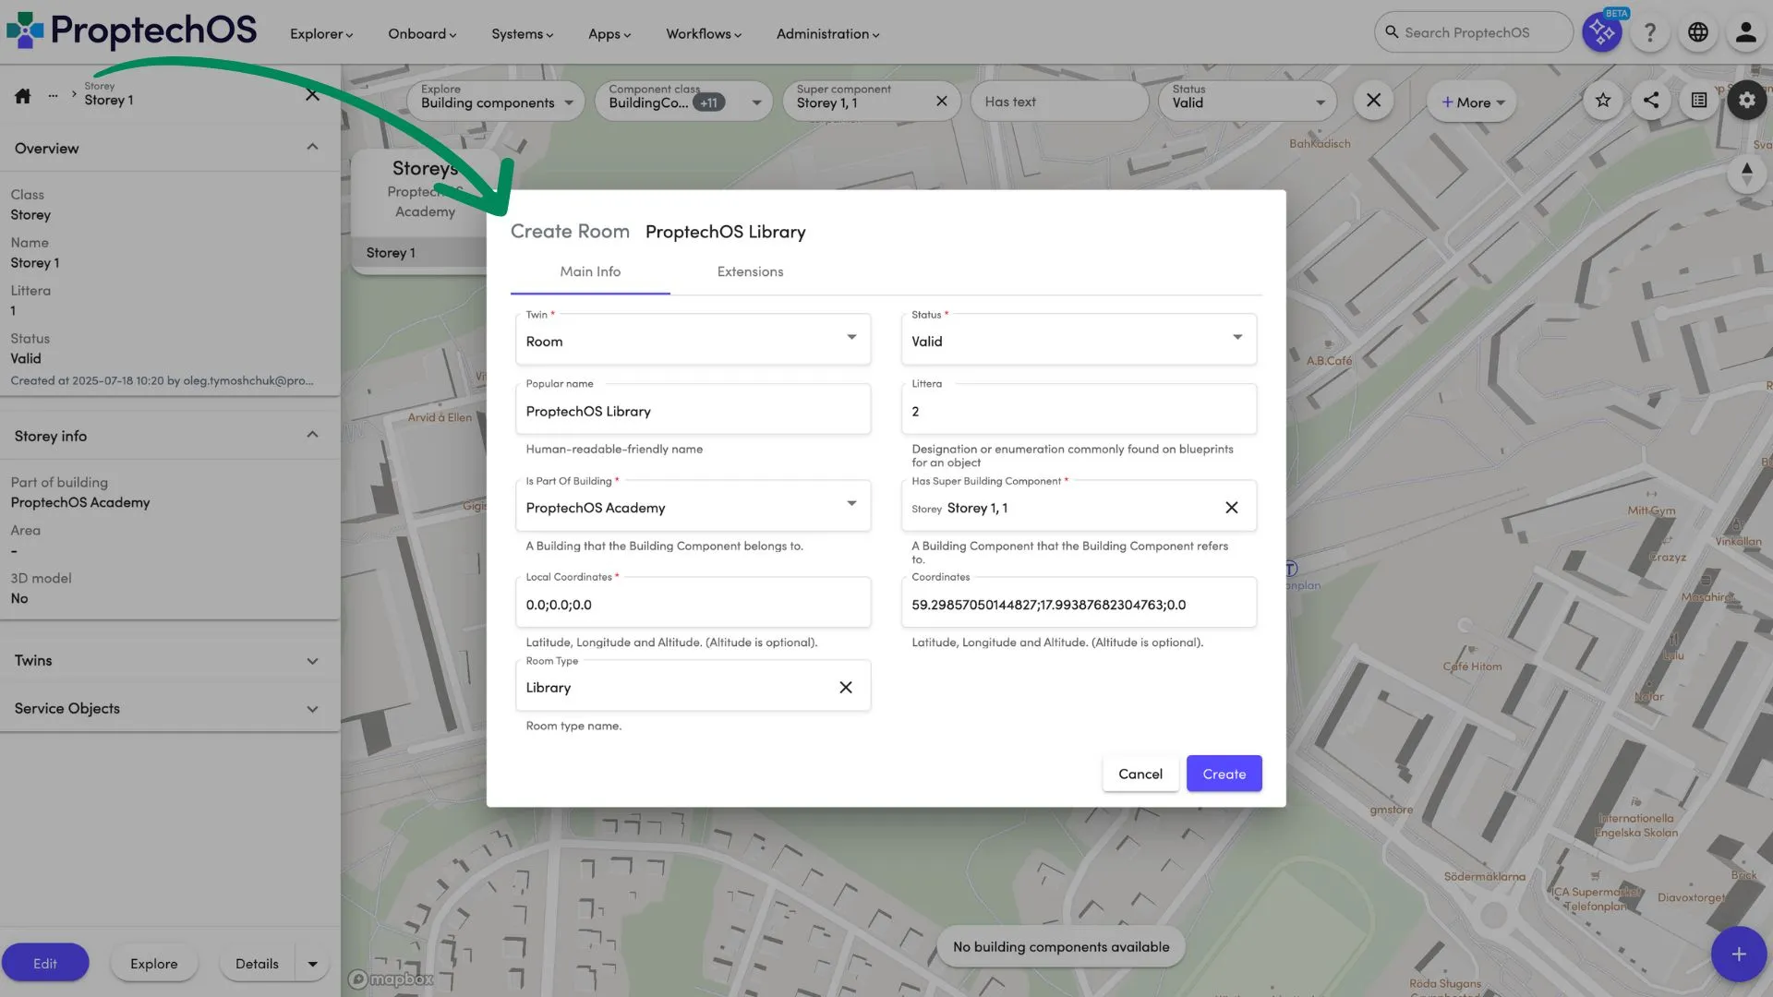Close the Storey 1 side panel

point(312,94)
